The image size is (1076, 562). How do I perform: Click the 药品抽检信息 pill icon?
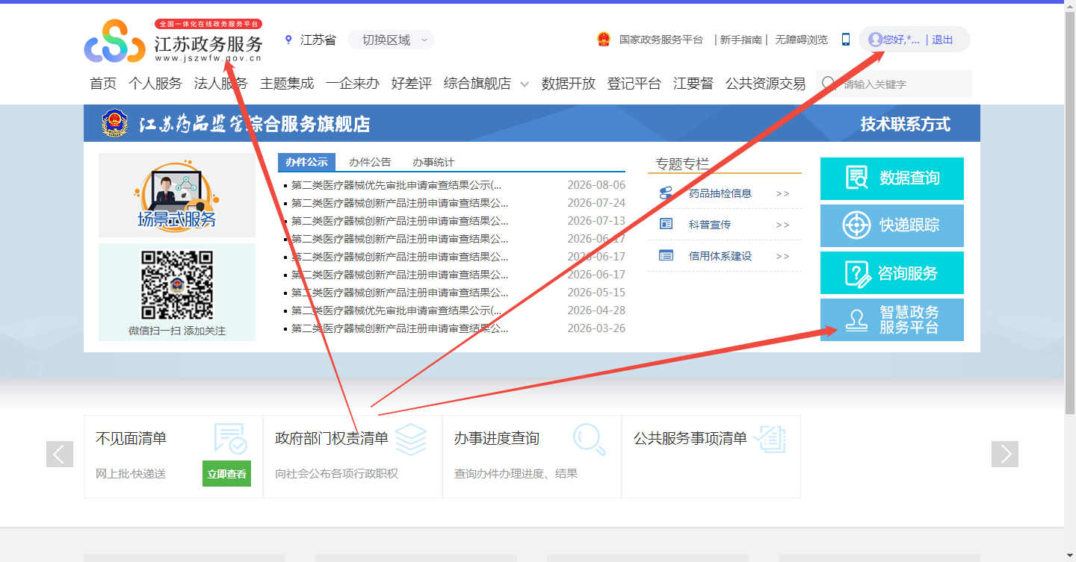tap(666, 193)
